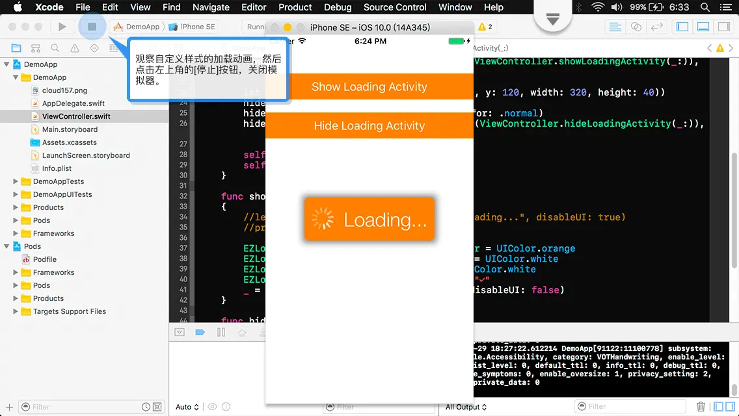The width and height of the screenshot is (739, 416).
Task: Click the console Filter field
Action: click(630, 407)
